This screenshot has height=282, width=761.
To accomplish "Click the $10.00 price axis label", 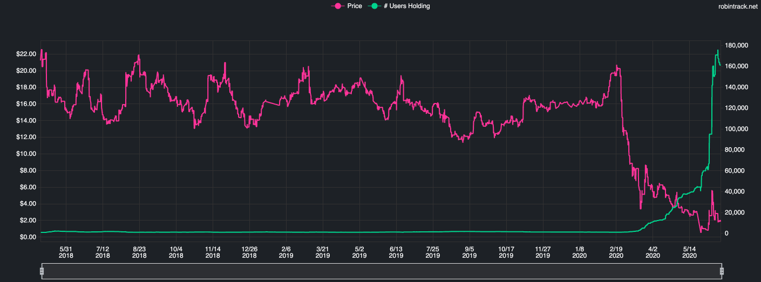I will 26,154.
